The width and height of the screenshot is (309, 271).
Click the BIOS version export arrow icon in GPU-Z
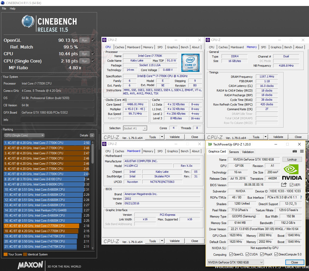tap(284, 185)
